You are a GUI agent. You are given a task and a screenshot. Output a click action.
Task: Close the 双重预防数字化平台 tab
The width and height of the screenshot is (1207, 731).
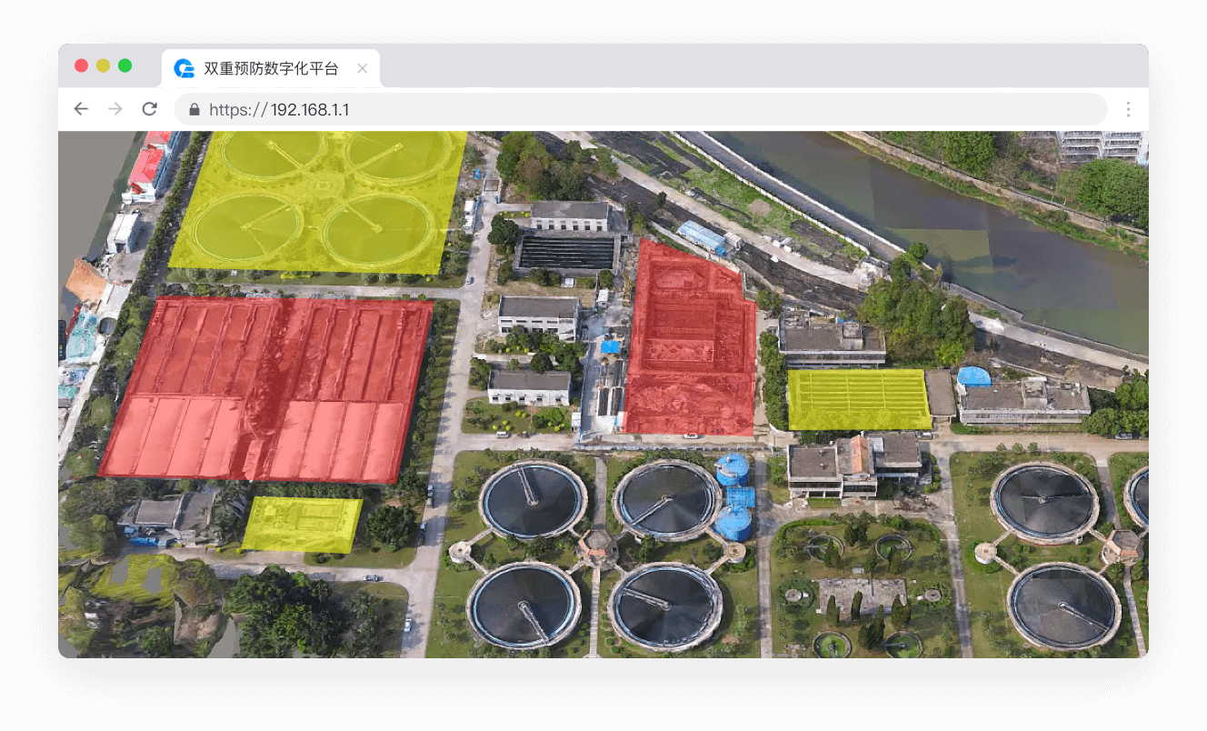click(x=363, y=68)
